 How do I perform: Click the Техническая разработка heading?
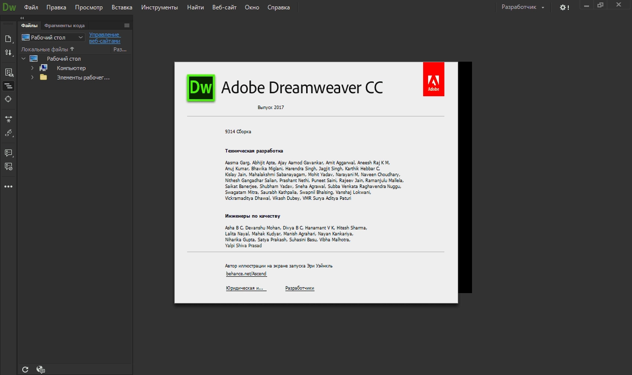pyautogui.click(x=254, y=151)
